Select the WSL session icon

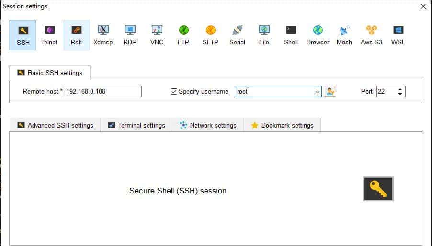[x=398, y=34]
